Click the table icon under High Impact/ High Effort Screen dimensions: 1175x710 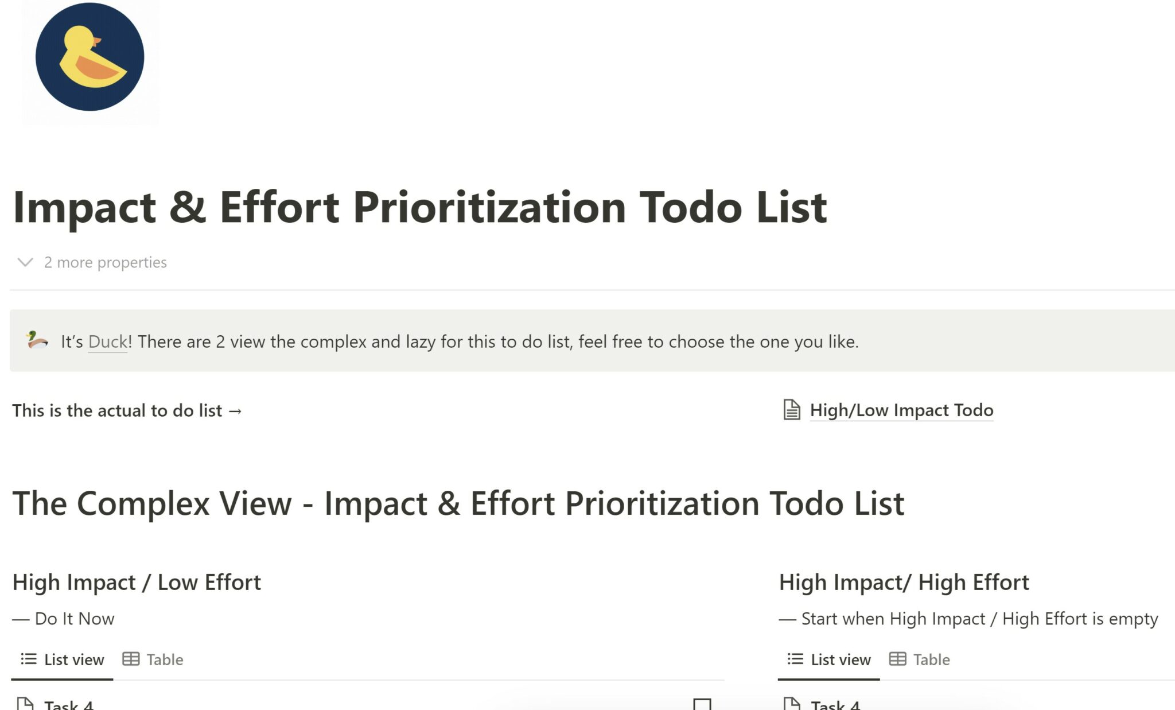pos(899,659)
